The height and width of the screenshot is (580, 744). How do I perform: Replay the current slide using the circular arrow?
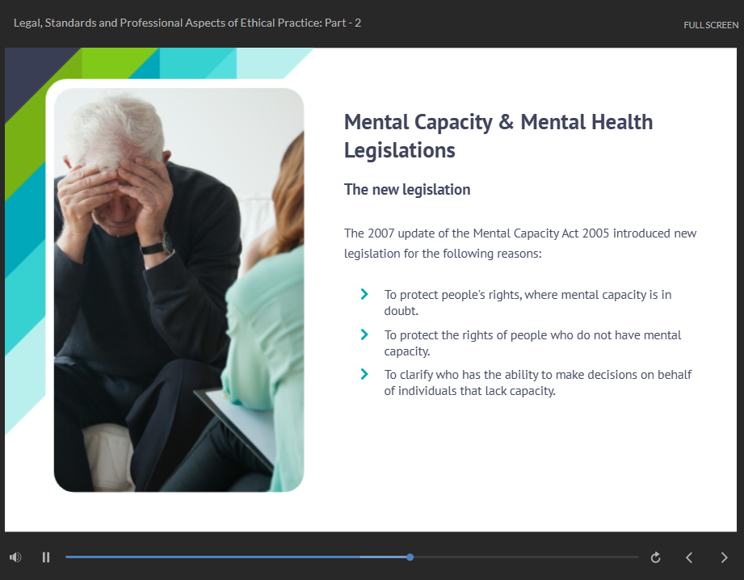pos(656,557)
